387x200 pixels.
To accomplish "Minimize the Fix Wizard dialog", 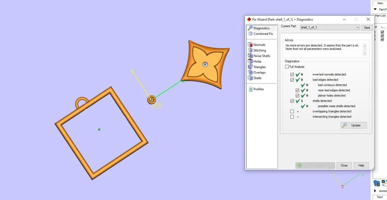I will tap(344, 19).
